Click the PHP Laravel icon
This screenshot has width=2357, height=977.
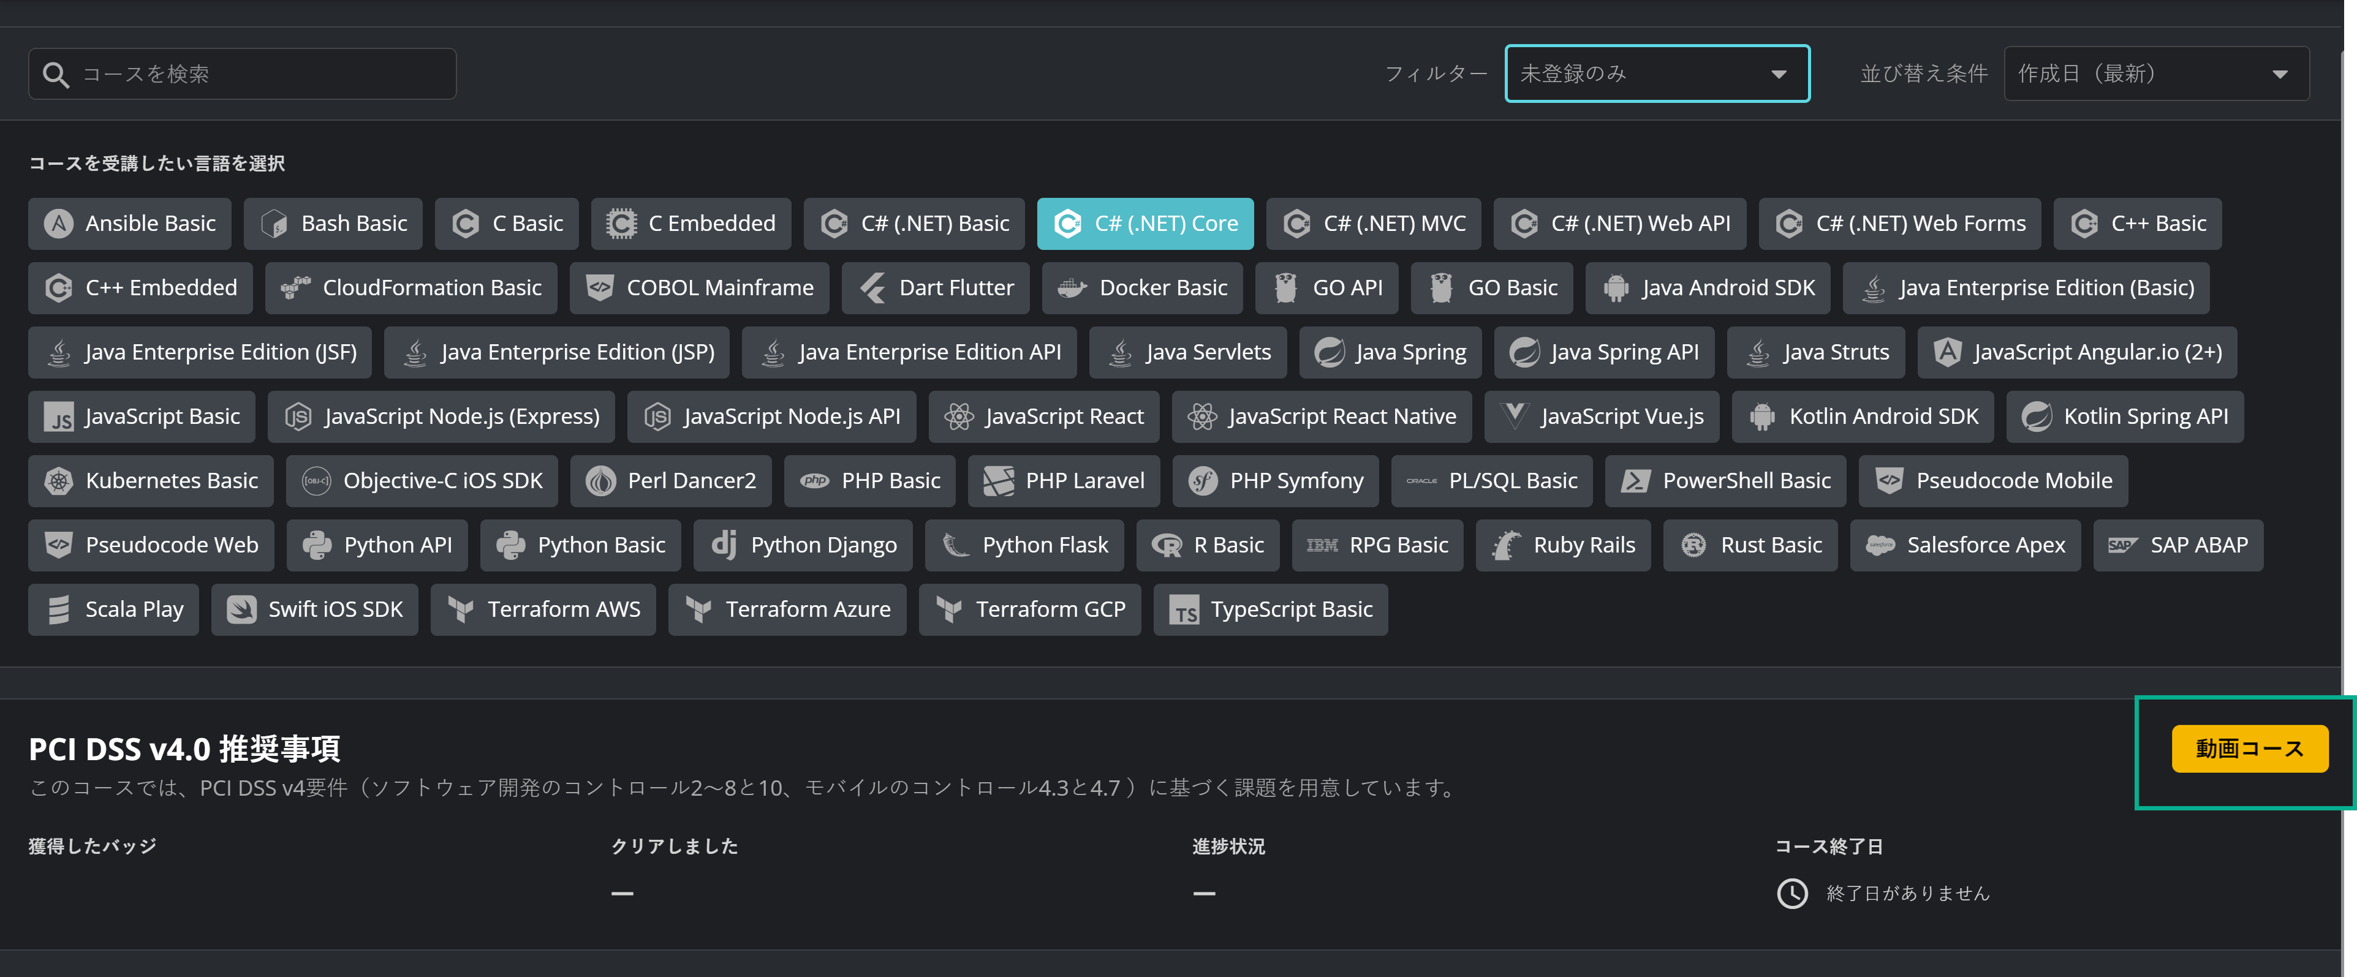coord(998,480)
